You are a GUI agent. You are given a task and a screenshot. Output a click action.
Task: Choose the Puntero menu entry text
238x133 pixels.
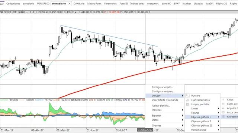pos(196,96)
